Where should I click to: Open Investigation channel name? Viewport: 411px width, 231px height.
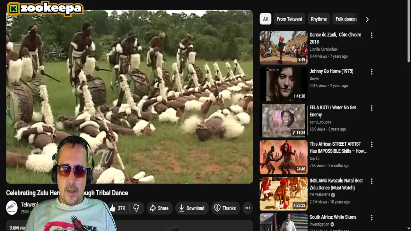[319, 225]
